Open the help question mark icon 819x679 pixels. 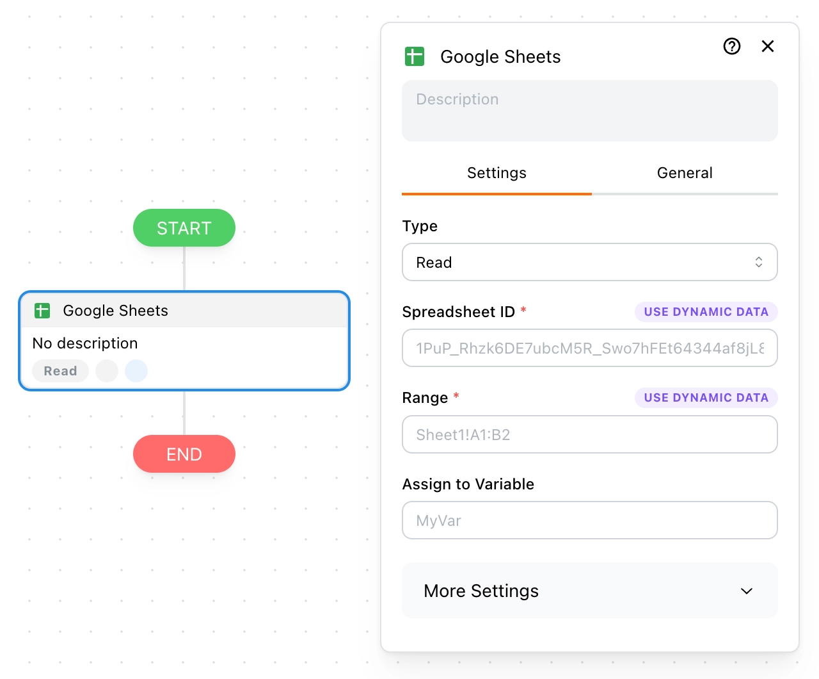point(732,46)
